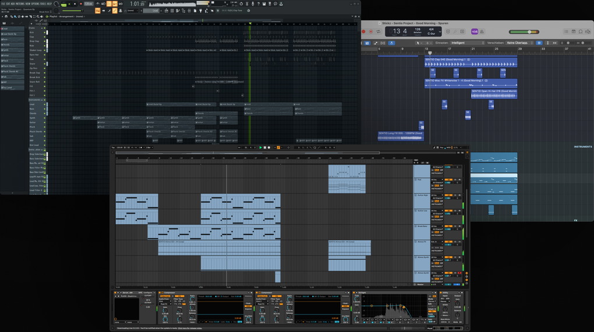This screenshot has width=594, height=332.
Task: Open the Logic LCD display mode chevron
Action: [x=440, y=31]
